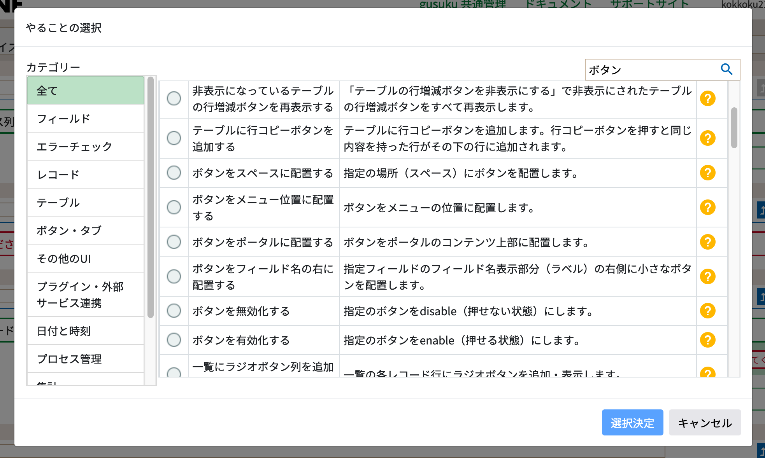This screenshot has height=458, width=765.
Task: Select the テーブルに行コピーボタンを追加する radio button
Action: pyautogui.click(x=174, y=138)
